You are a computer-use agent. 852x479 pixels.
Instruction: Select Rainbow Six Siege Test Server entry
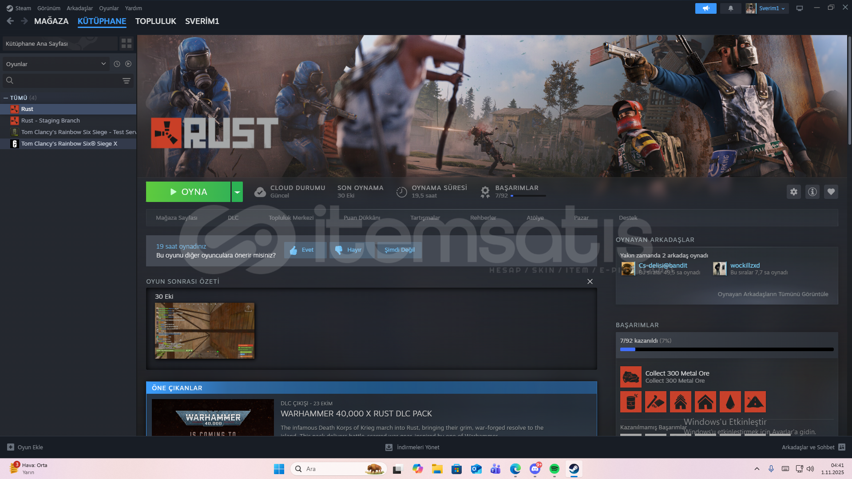tap(68, 132)
